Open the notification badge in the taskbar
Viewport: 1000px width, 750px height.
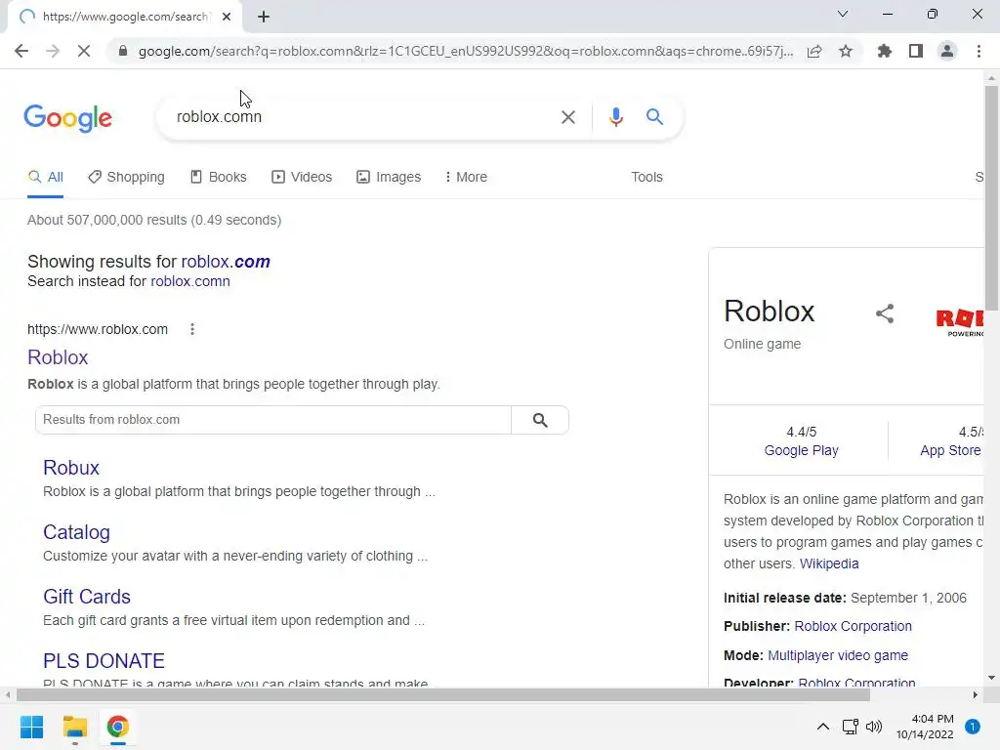coord(972,727)
